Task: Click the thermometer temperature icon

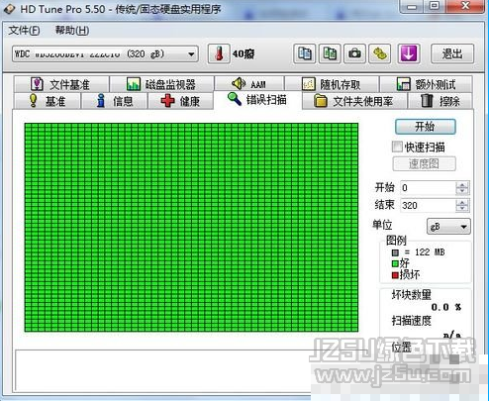Action: [x=219, y=53]
